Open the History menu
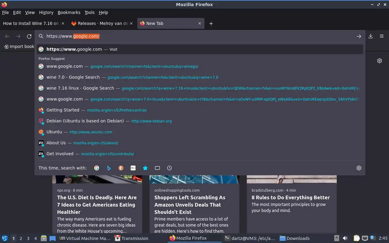Viewport: 389px width, 243px height. (x=46, y=12)
